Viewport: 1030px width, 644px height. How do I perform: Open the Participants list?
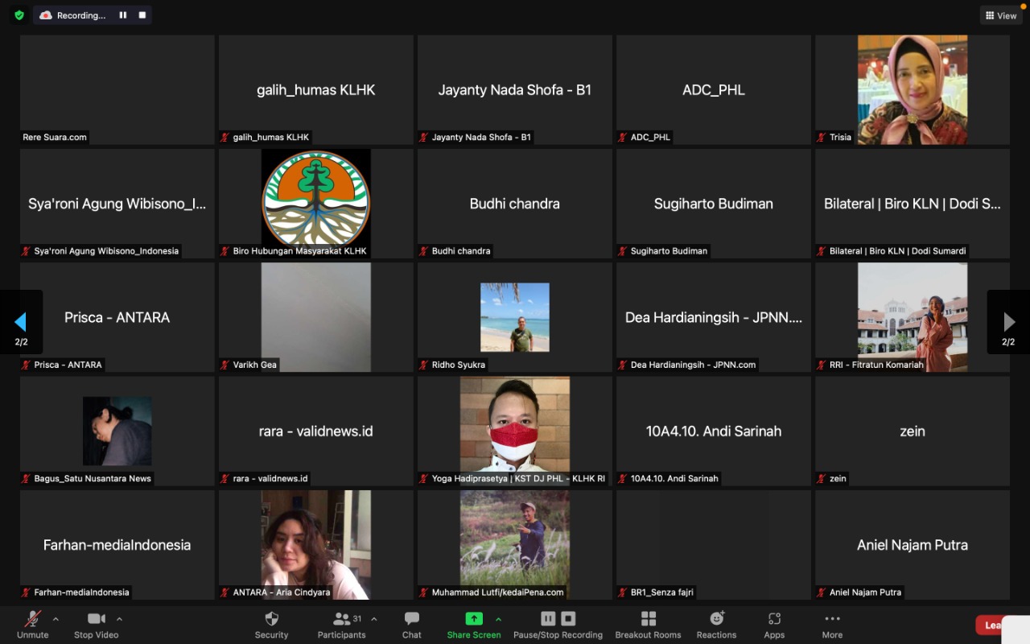pos(342,625)
